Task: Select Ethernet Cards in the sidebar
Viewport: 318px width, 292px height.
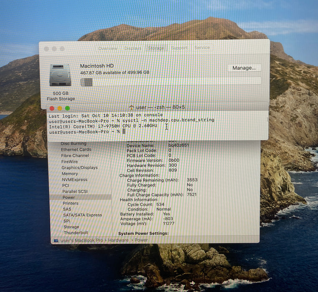Action: point(76,150)
